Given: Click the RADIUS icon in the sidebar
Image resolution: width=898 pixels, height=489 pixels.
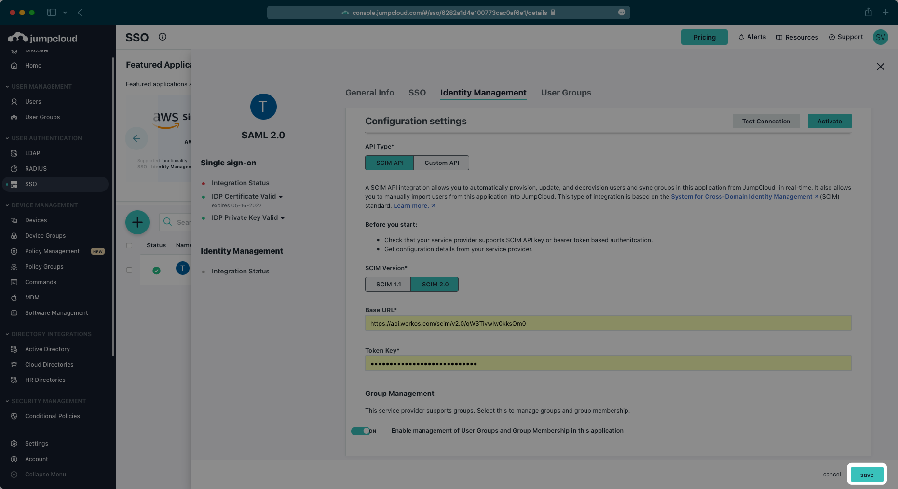Looking at the screenshot, I should tap(14, 168).
